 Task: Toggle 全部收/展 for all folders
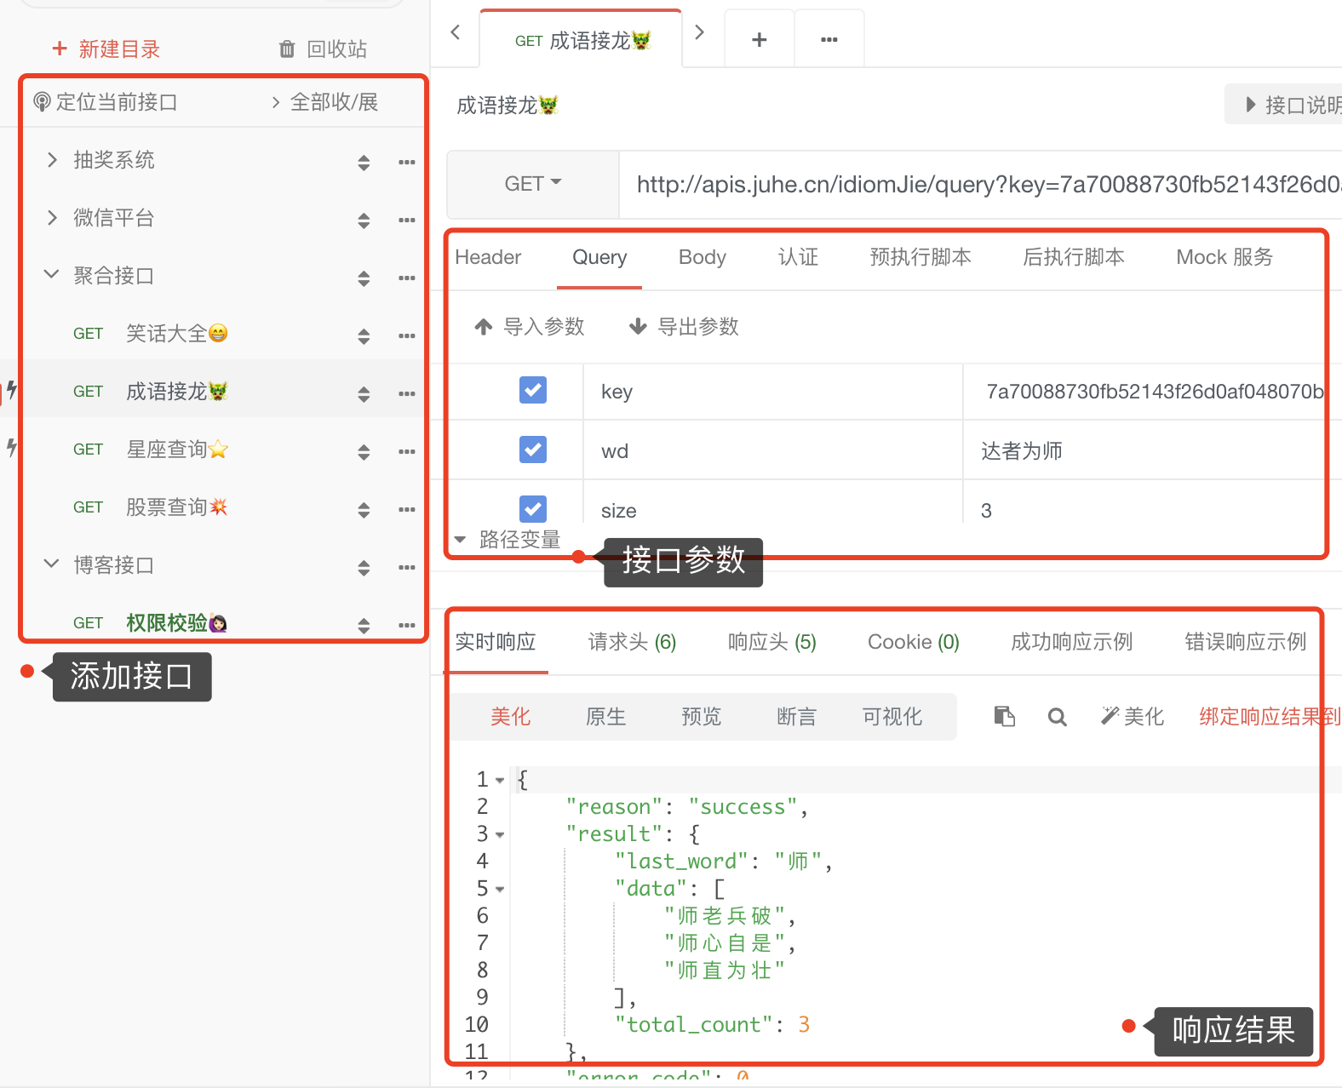324,102
